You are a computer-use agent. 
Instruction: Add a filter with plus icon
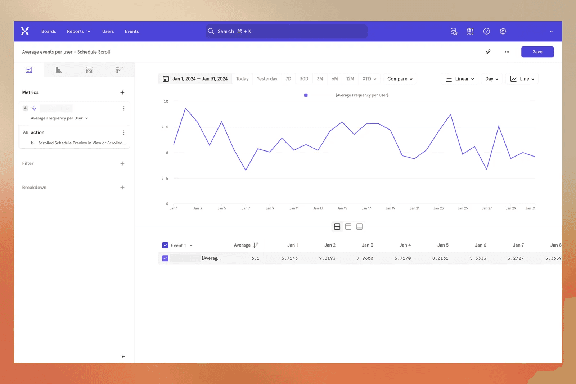(x=122, y=163)
